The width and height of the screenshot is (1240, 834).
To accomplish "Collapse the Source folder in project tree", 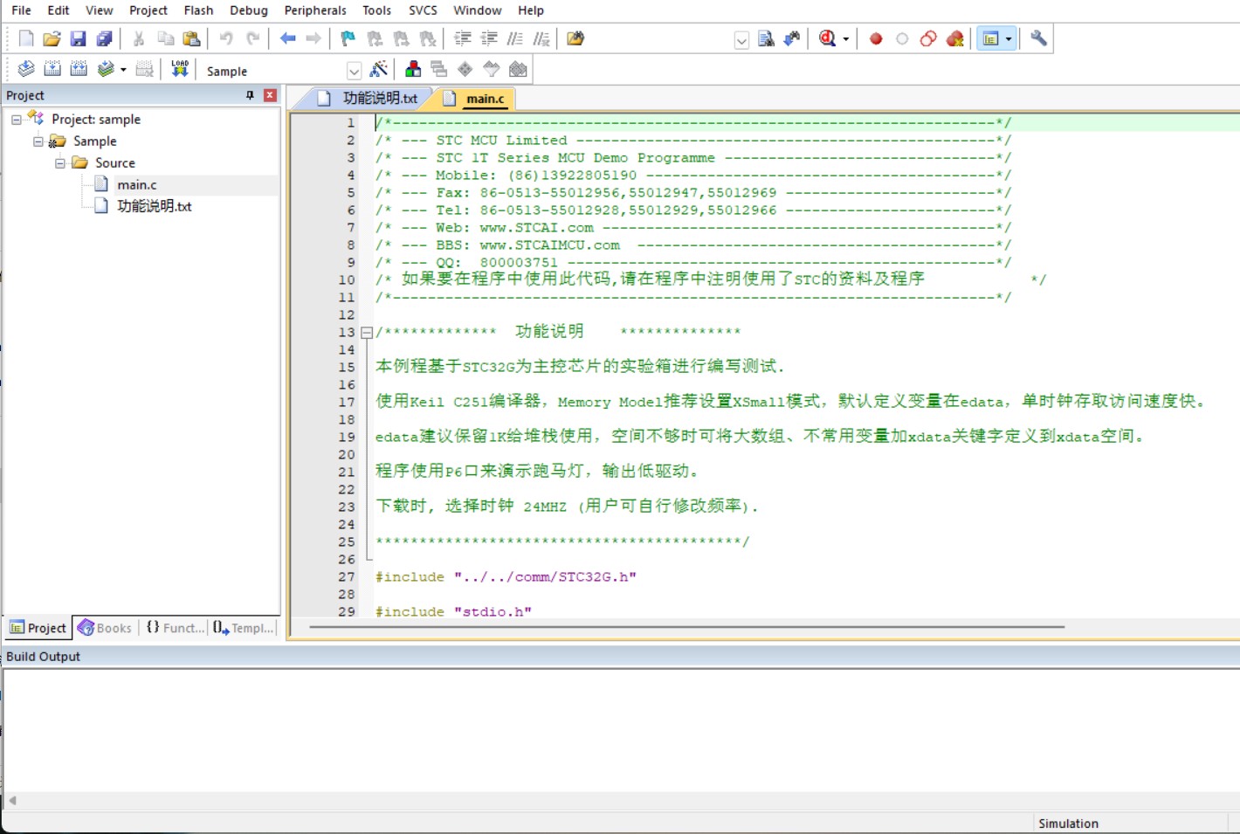I will [x=60, y=163].
